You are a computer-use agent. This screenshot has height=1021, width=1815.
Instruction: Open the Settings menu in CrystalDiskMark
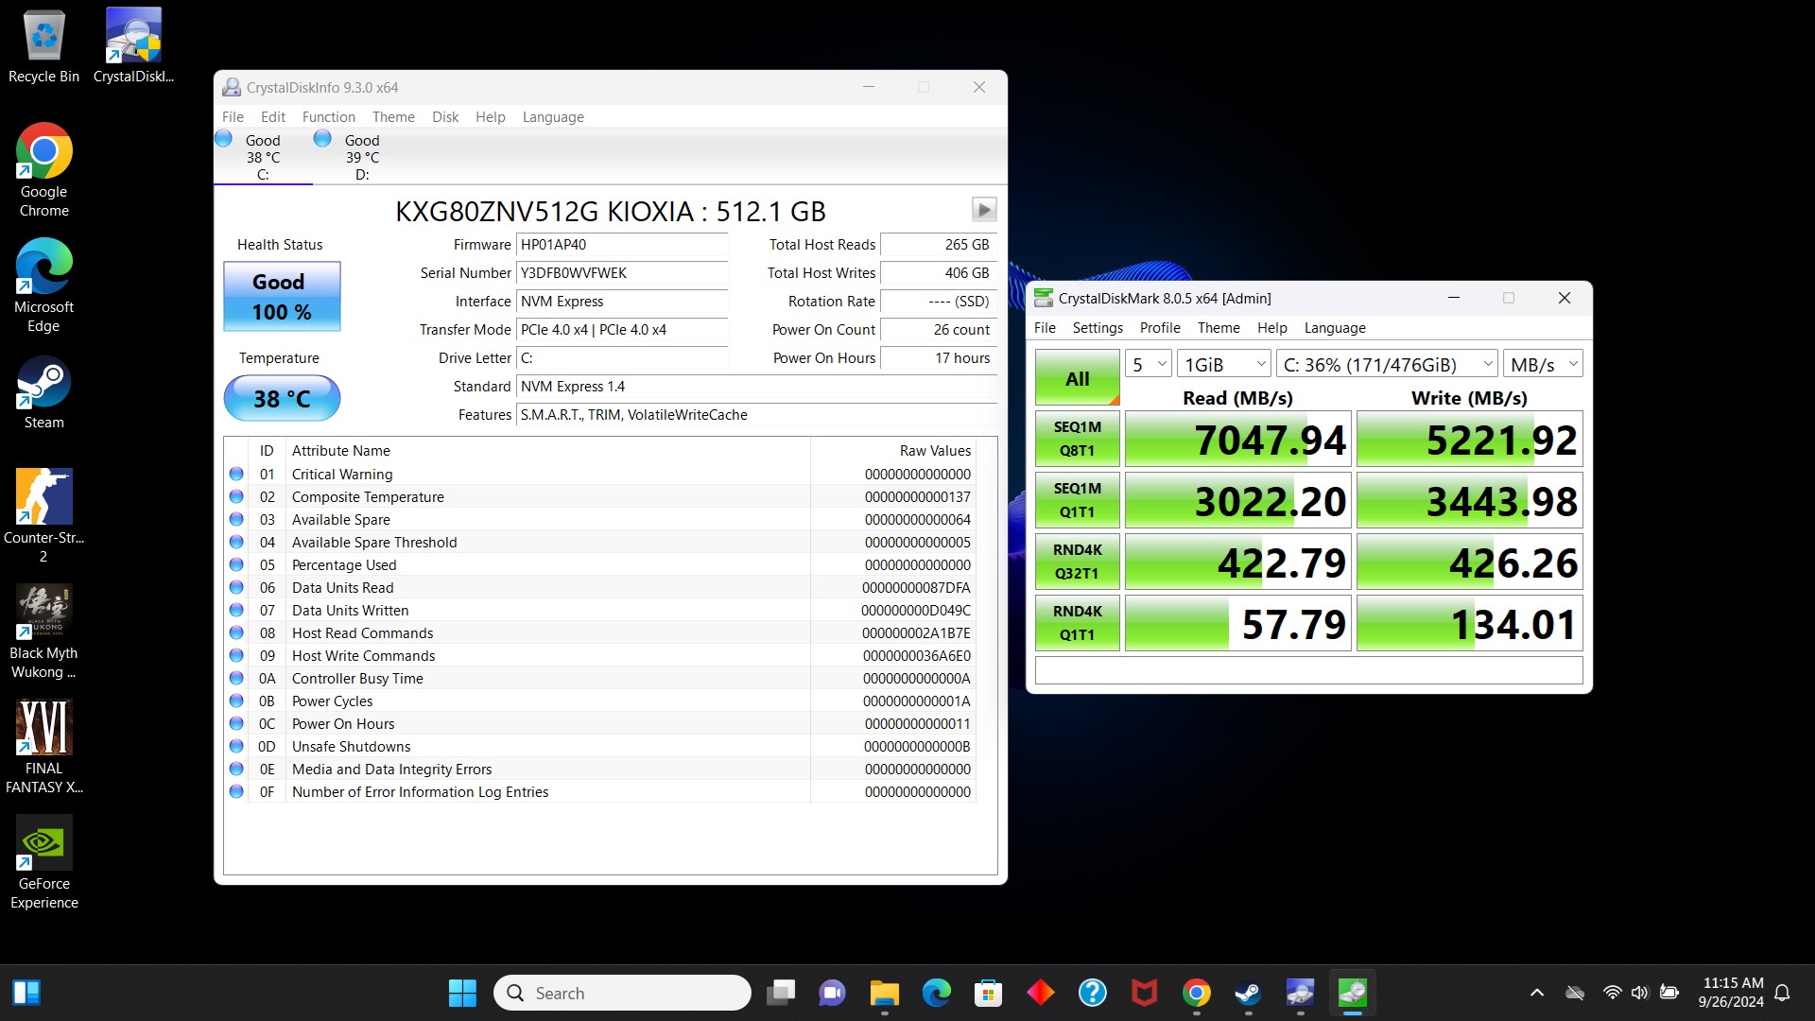1098,328
